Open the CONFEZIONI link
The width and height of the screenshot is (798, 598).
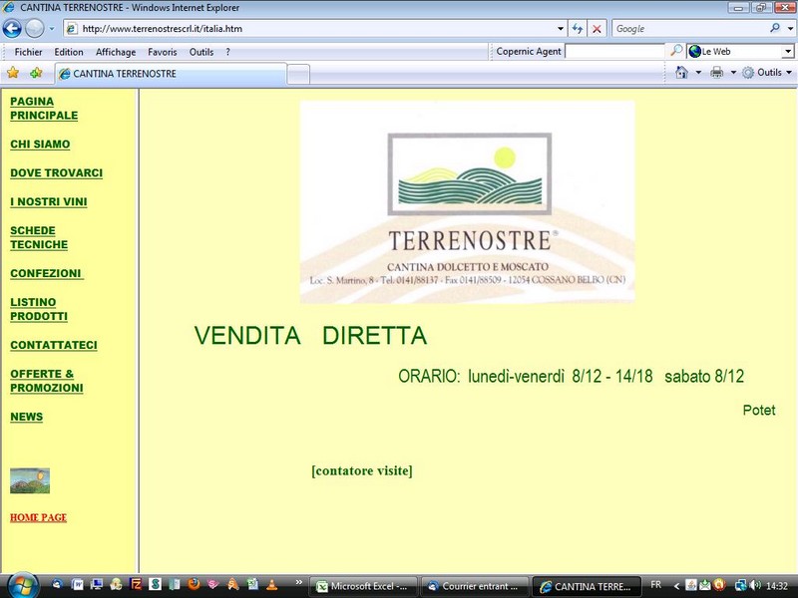pyautogui.click(x=46, y=273)
